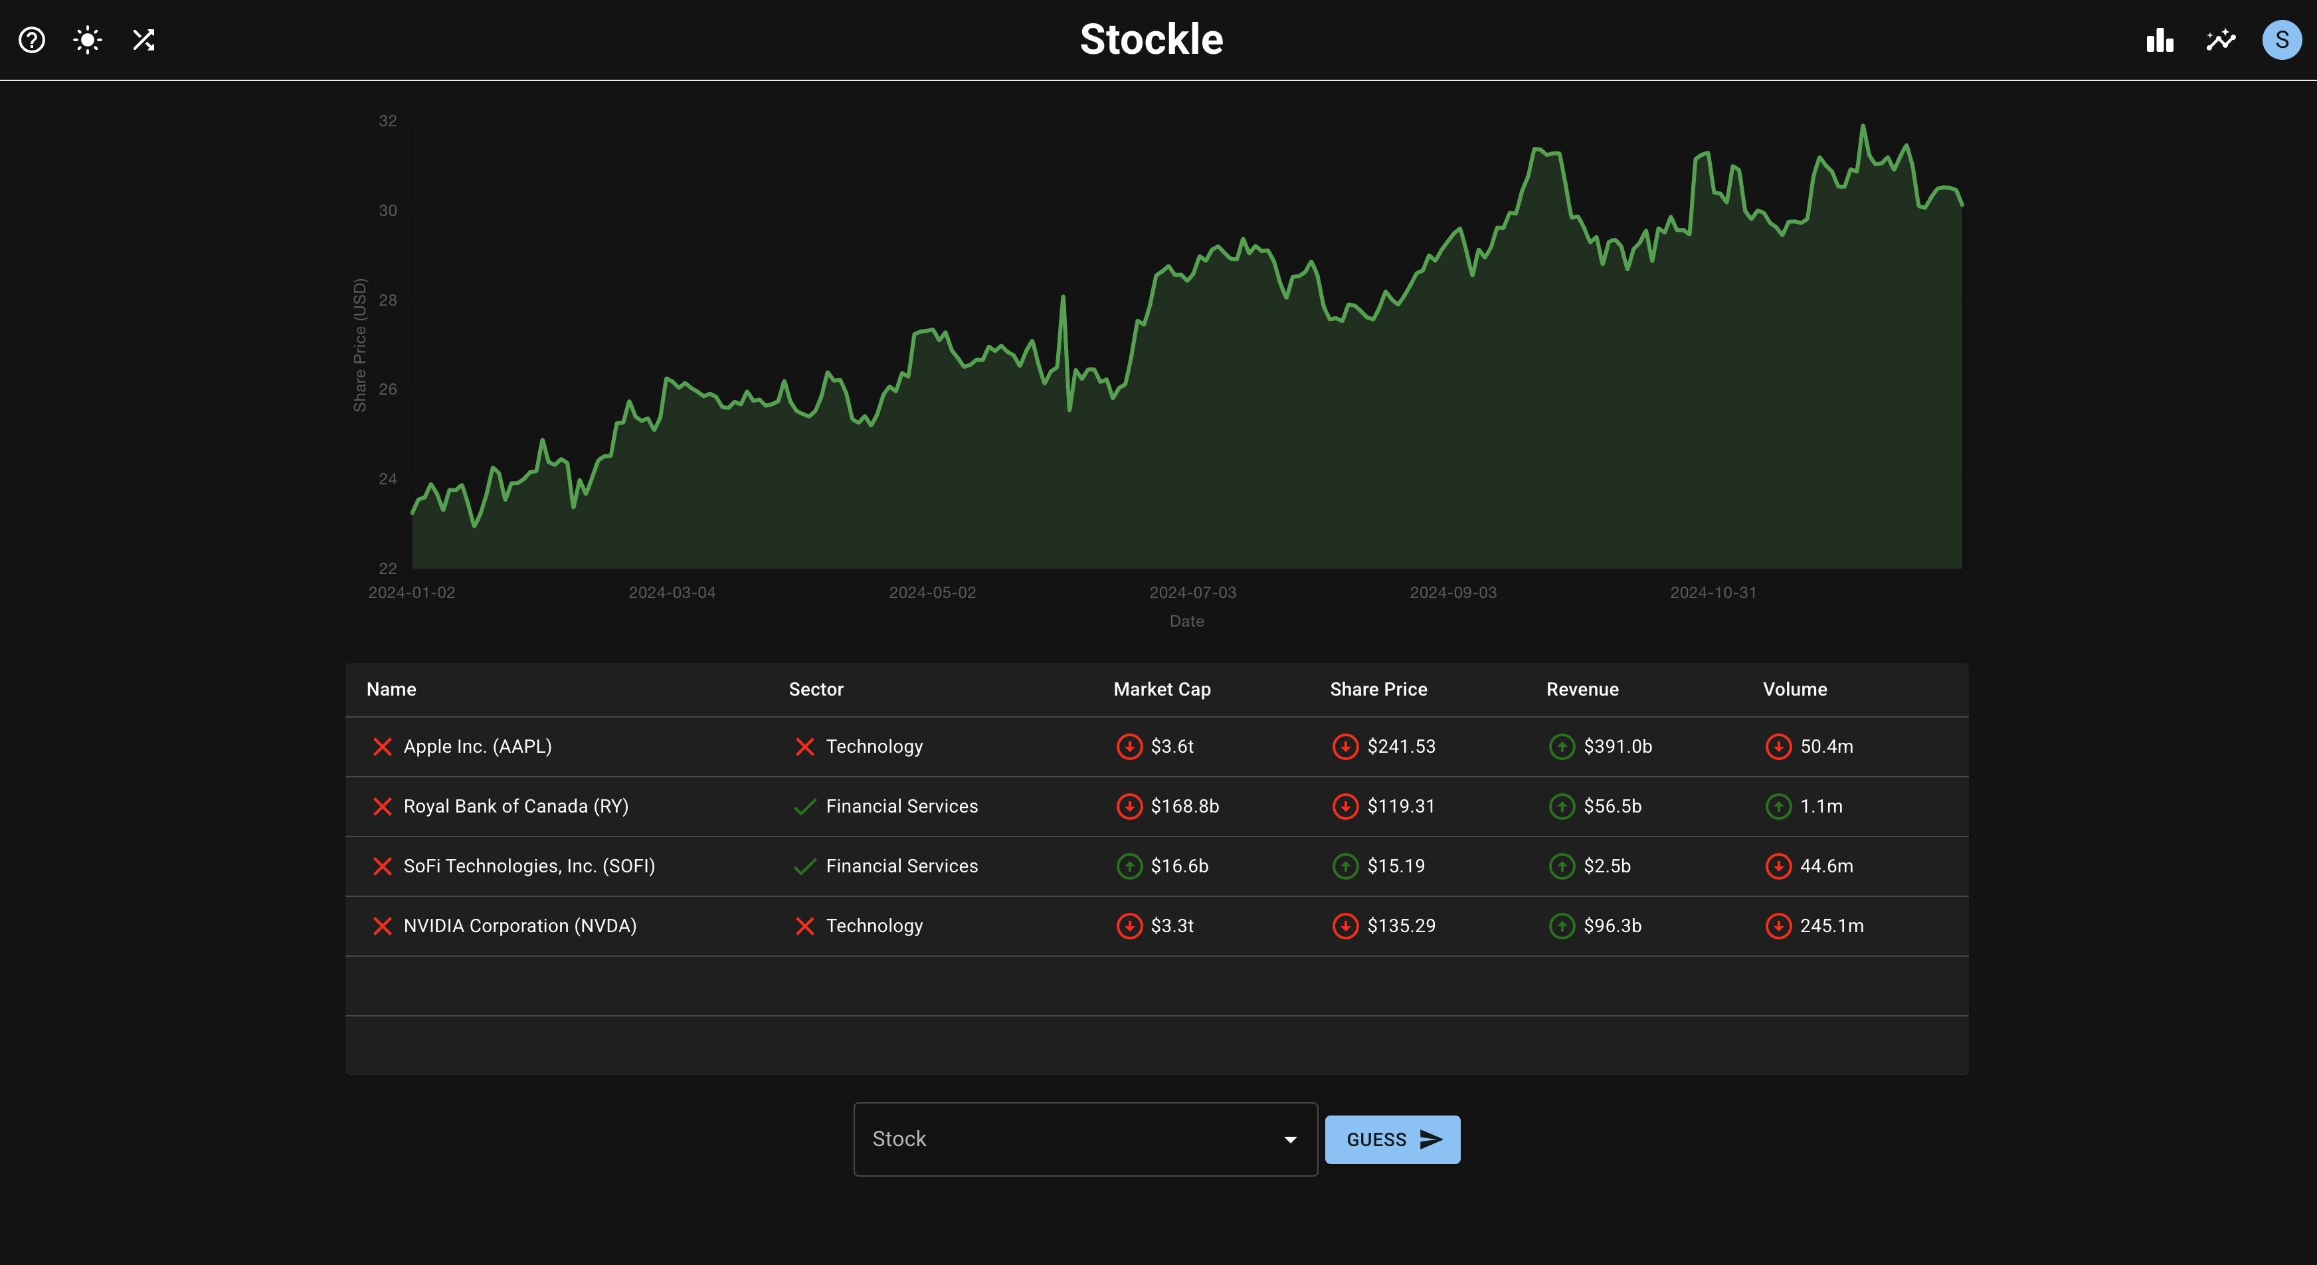The image size is (2317, 1265).
Task: Open the S user avatar
Action: pos(2282,40)
